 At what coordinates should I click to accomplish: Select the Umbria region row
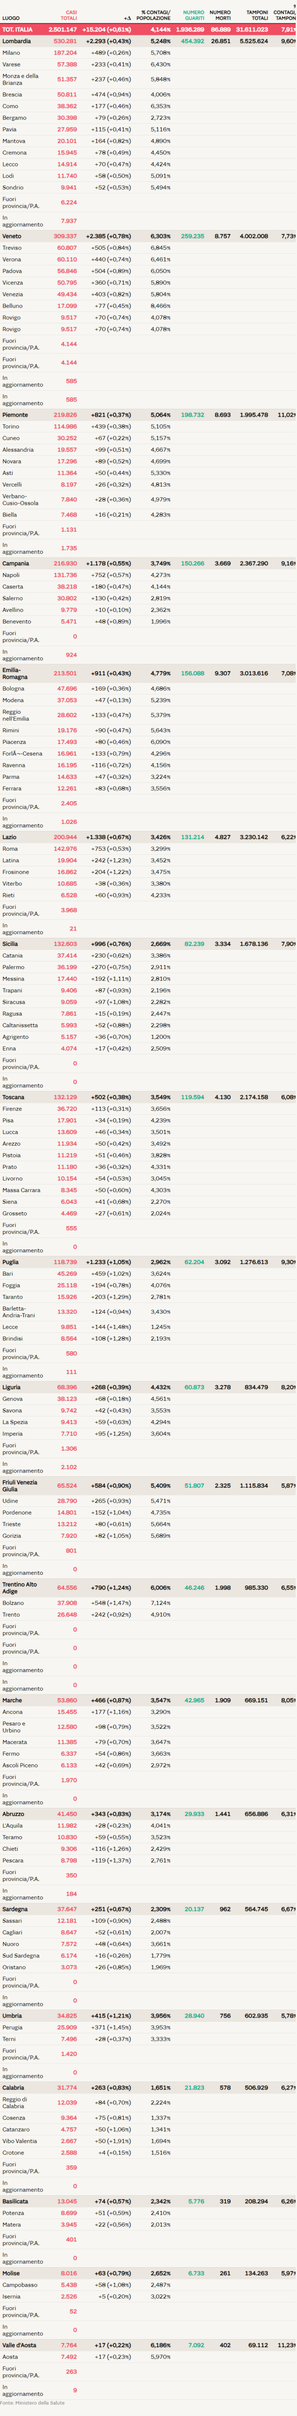click(x=148, y=2015)
